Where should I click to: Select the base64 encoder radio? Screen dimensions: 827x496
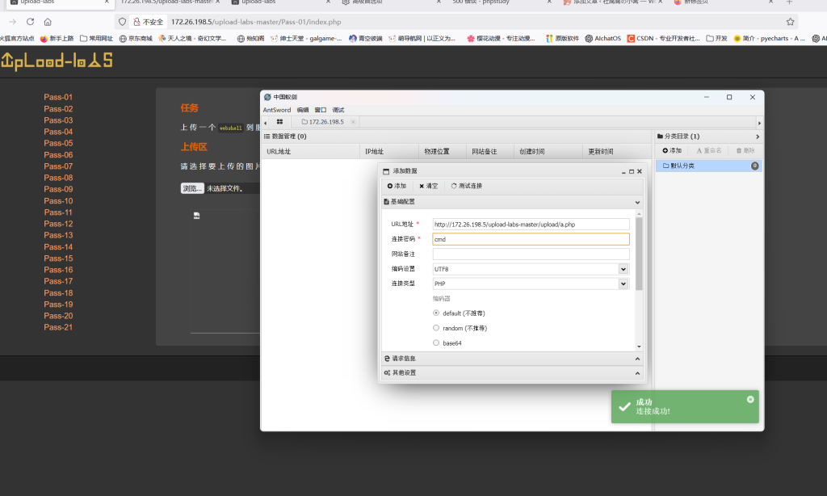436,343
